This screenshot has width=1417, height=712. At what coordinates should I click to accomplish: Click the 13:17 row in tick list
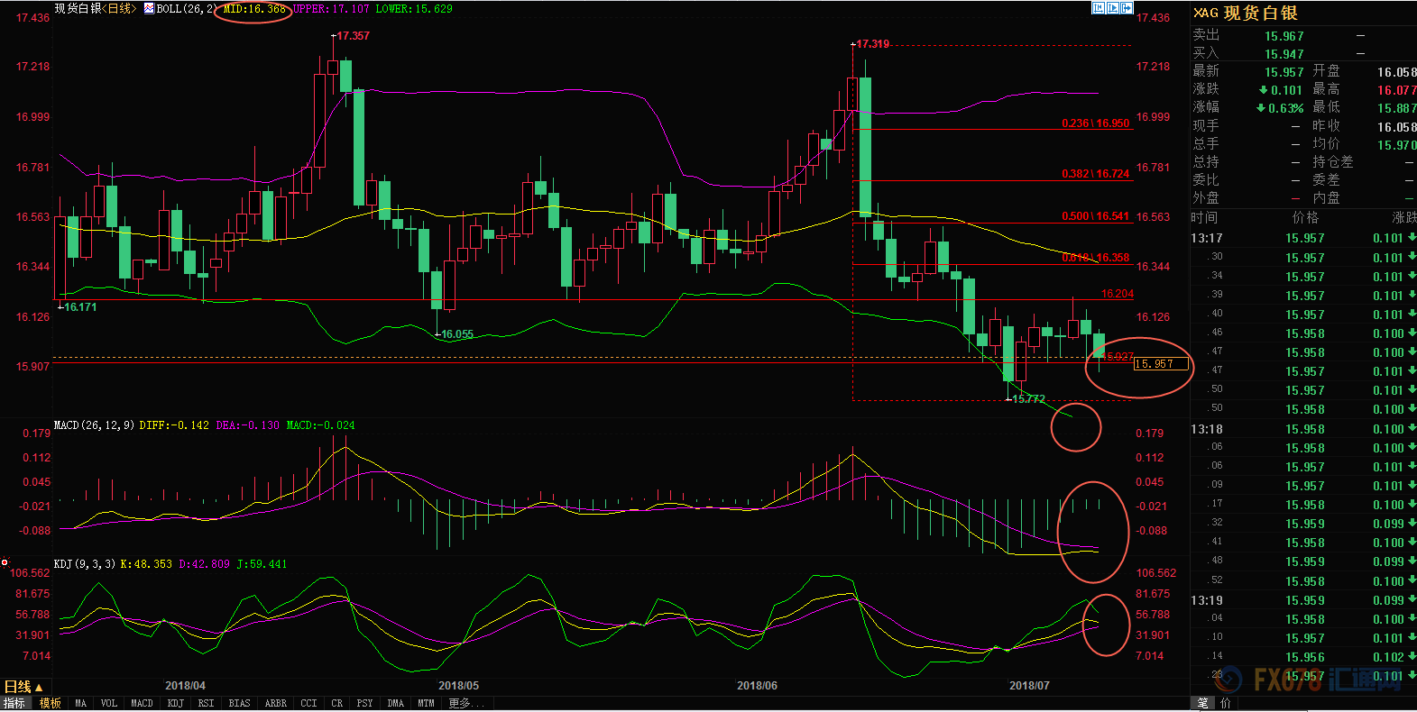tap(1303, 238)
